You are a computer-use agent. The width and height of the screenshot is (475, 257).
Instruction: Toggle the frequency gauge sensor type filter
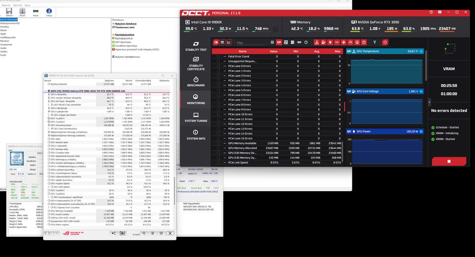[x=350, y=43]
